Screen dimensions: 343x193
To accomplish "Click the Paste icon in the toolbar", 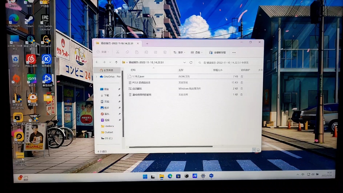I will point(137,52).
